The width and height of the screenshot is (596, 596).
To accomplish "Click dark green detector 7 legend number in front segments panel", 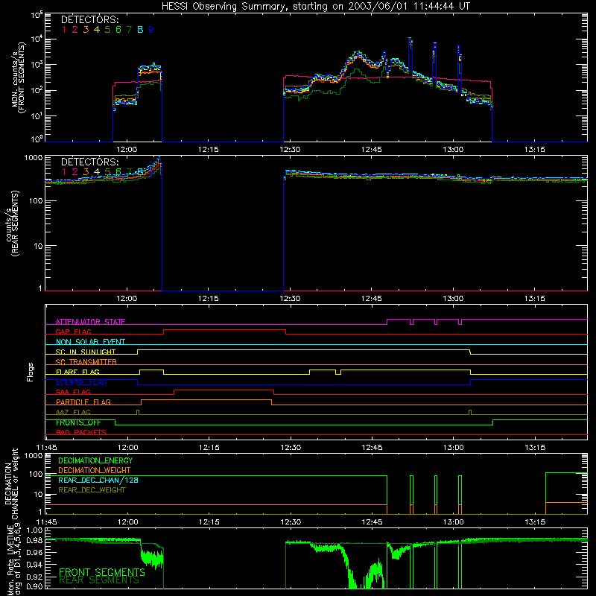I will pyautogui.click(x=129, y=30).
